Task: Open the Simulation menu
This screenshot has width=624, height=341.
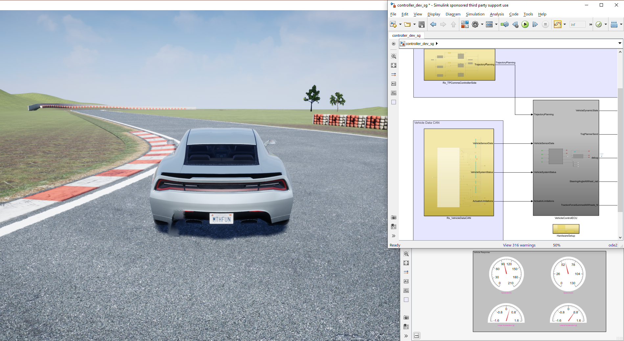Action: (x=475, y=14)
